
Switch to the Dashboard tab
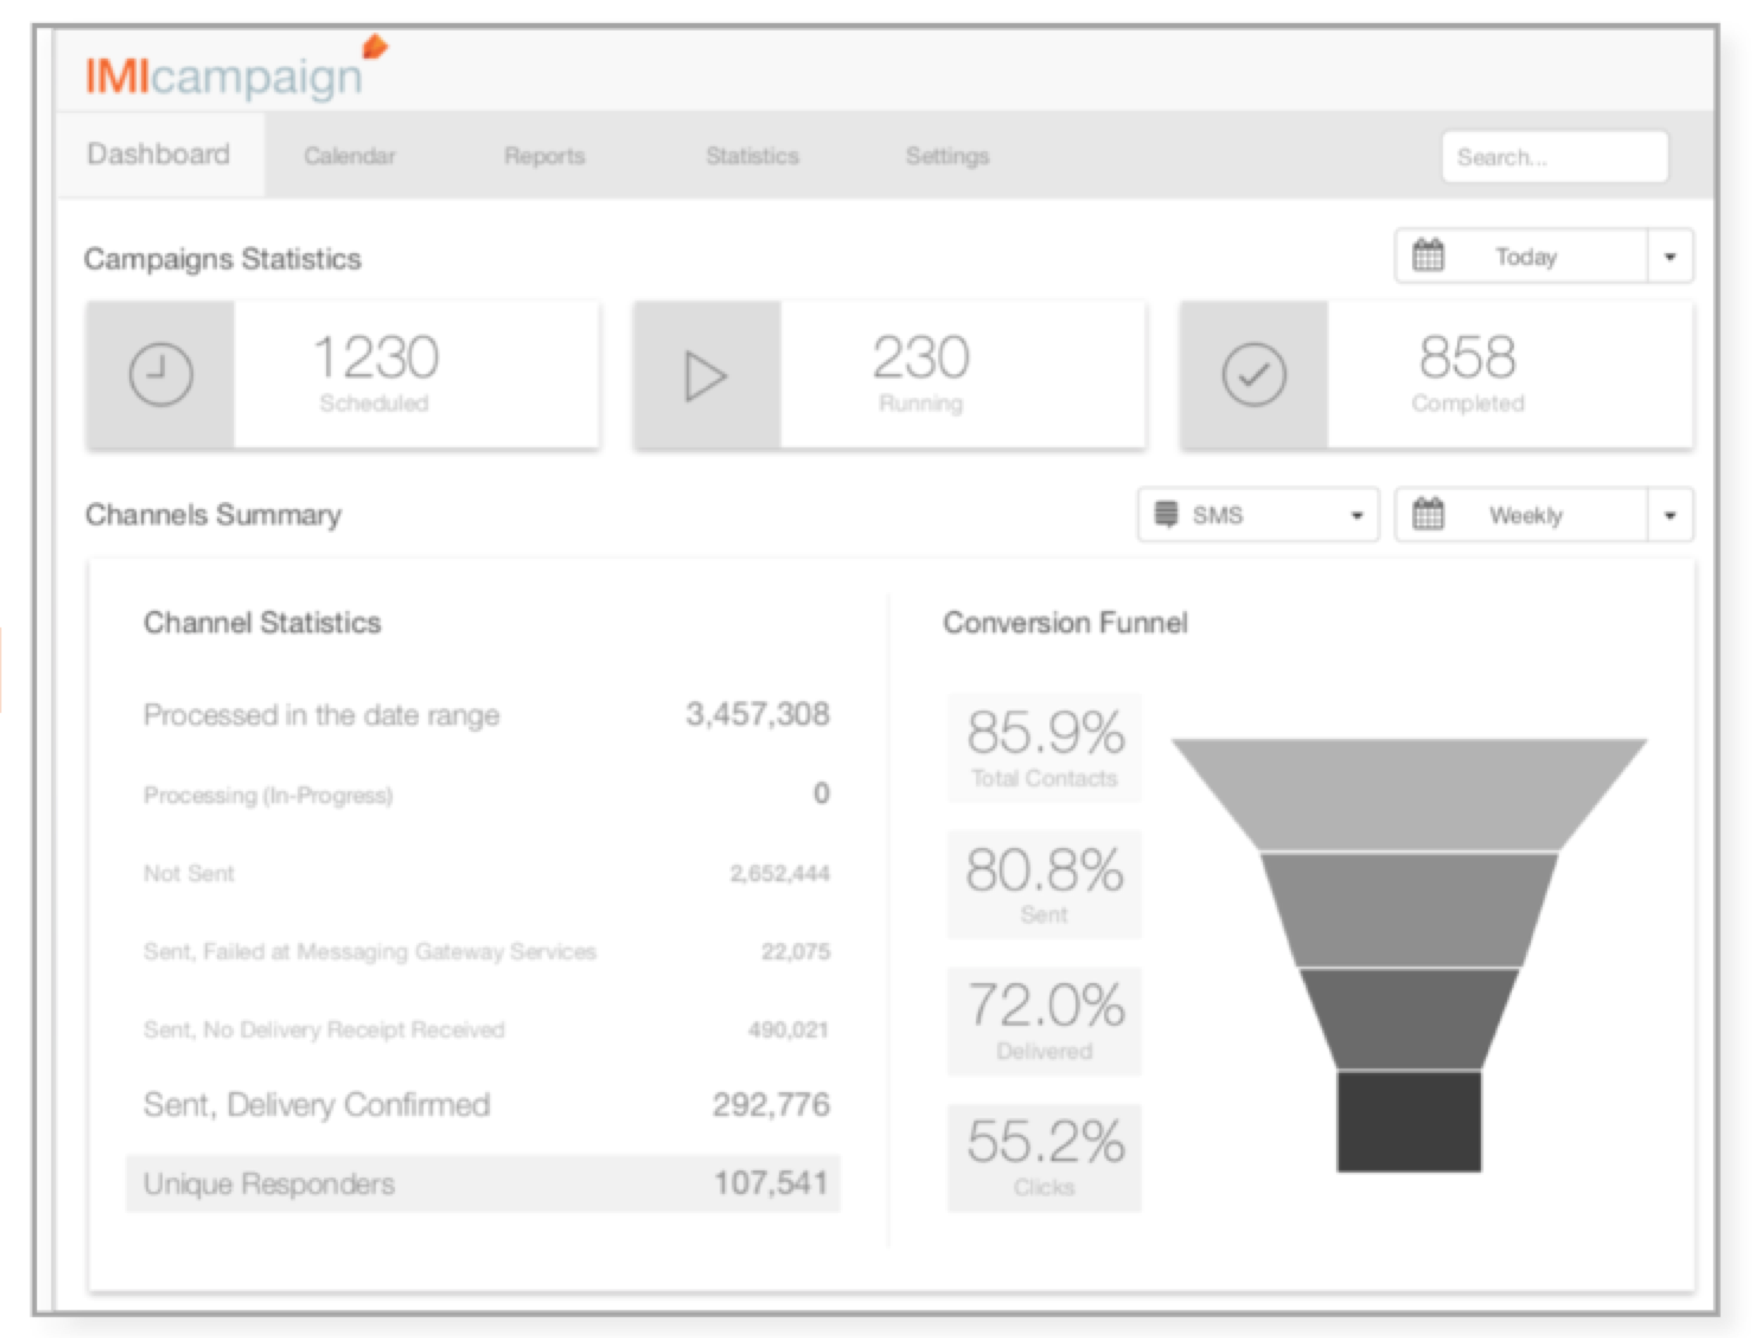pos(159,155)
